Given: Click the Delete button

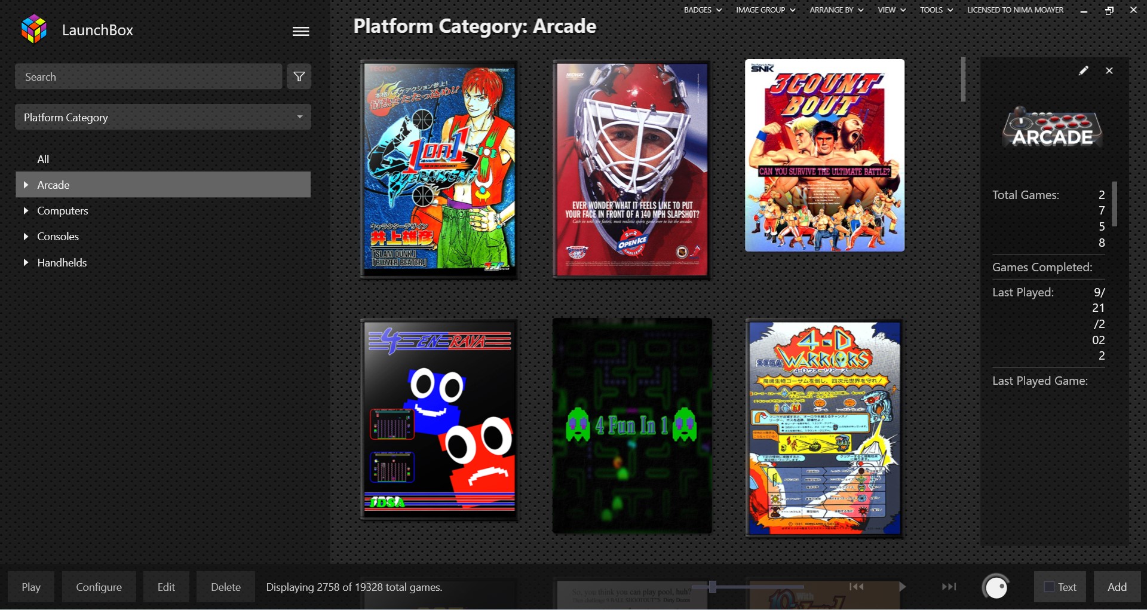Looking at the screenshot, I should tap(226, 587).
